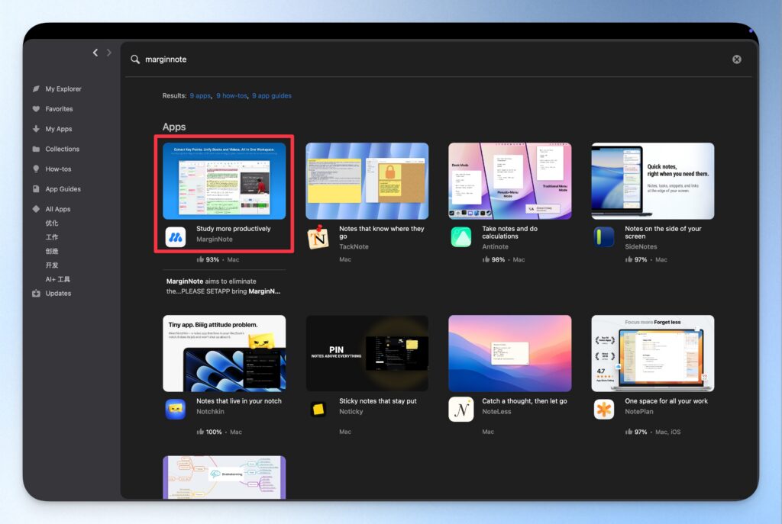Click 'Catch a thought, then let go' title

pyautogui.click(x=524, y=401)
